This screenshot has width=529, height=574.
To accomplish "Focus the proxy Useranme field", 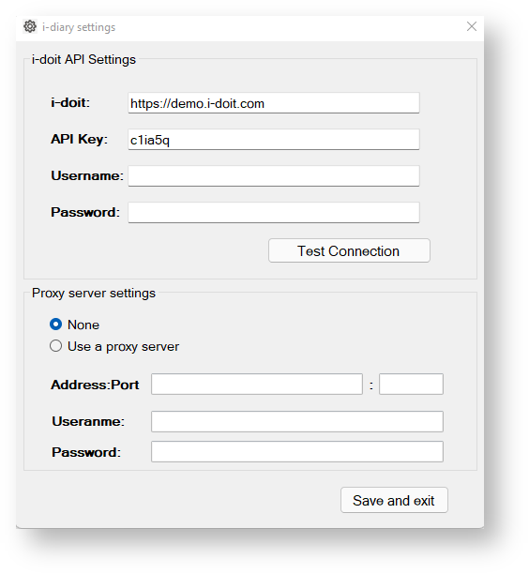I will point(297,421).
